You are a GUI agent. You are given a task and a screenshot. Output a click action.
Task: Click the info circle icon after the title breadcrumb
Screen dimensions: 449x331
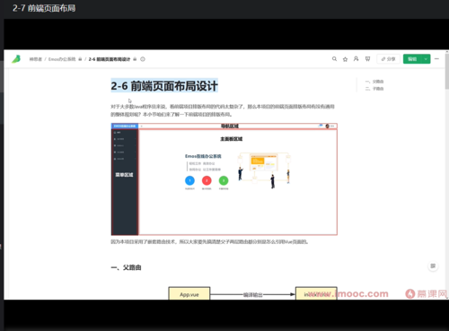click(143, 59)
